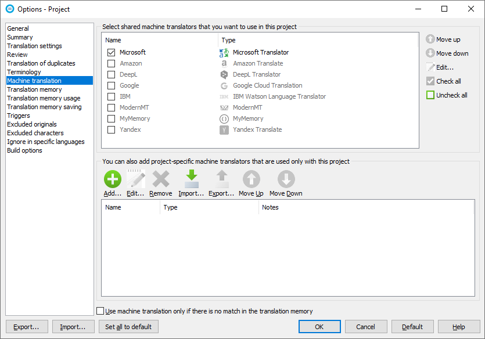This screenshot has height=339, width=485.
Task: Click the Move Up round arrow icon
Action: (251, 179)
